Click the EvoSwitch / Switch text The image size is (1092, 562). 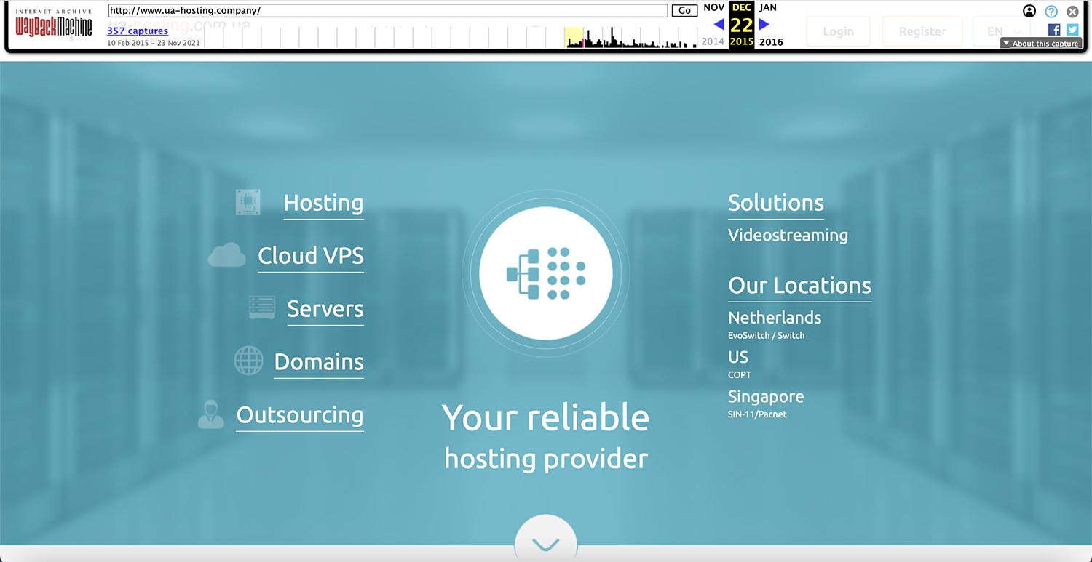point(766,335)
